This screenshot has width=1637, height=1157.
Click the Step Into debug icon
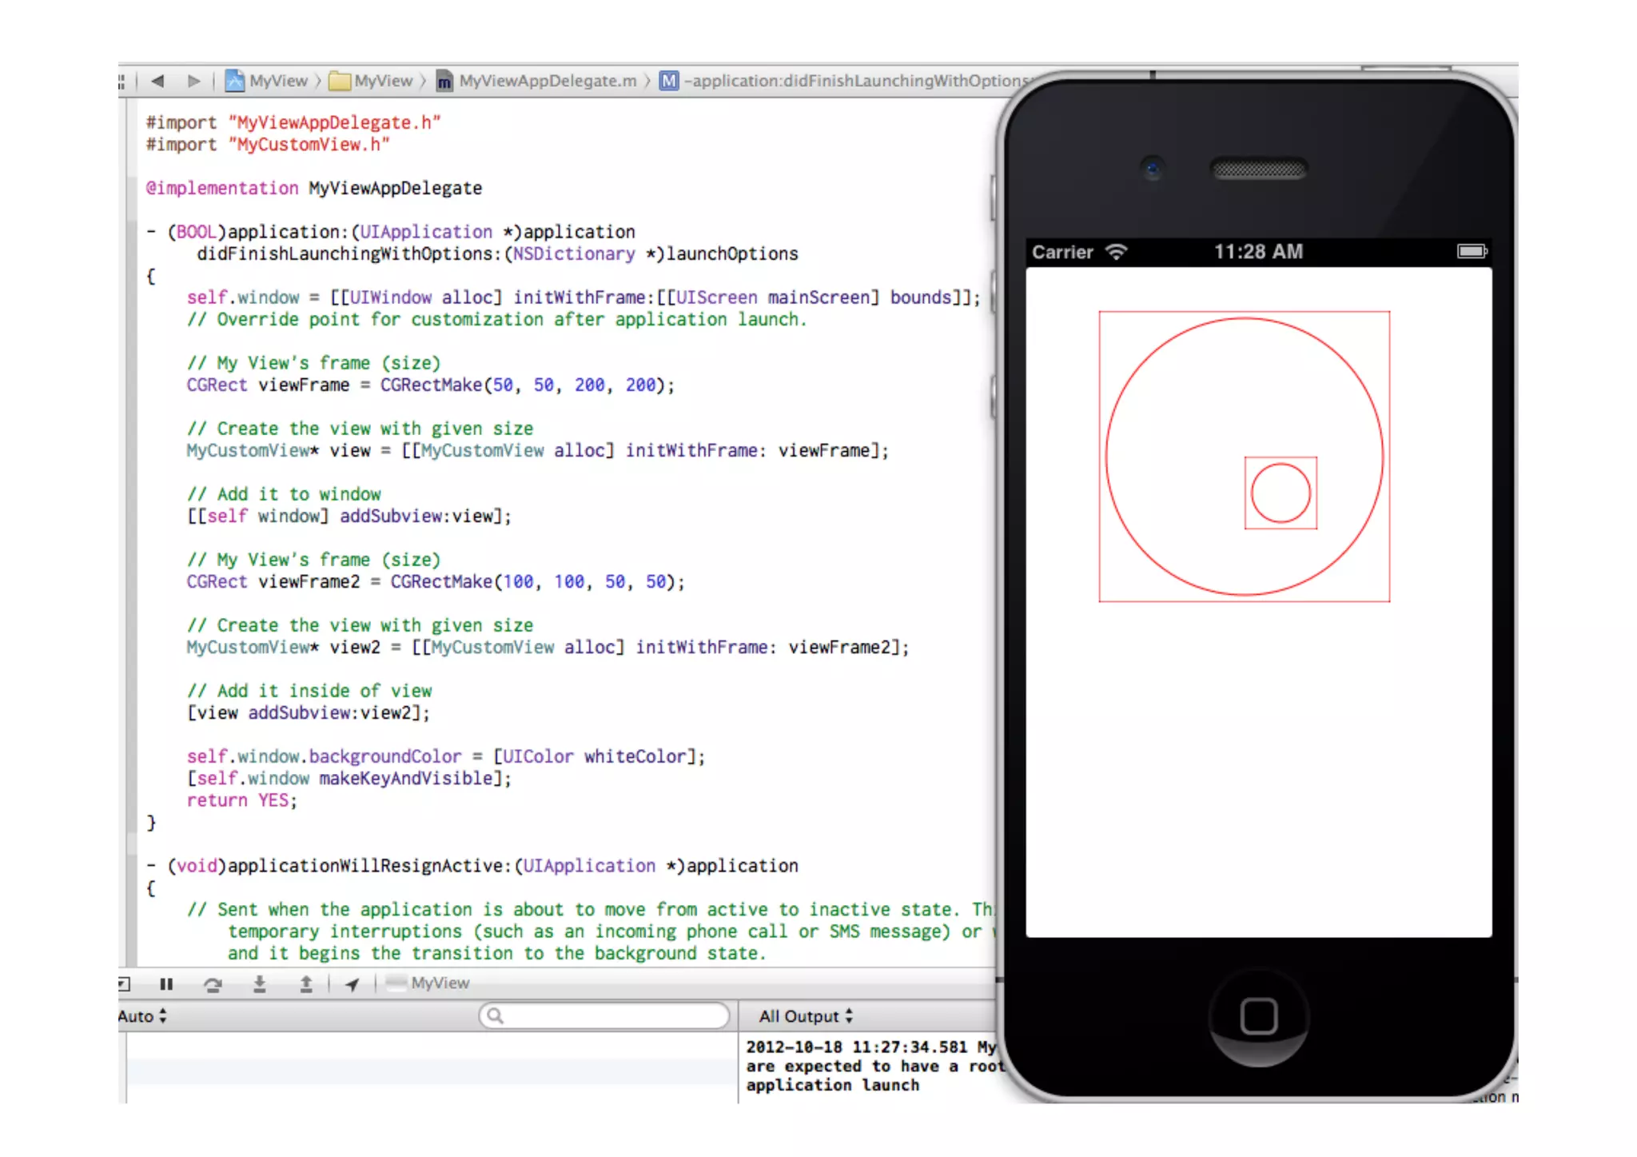coord(259,983)
